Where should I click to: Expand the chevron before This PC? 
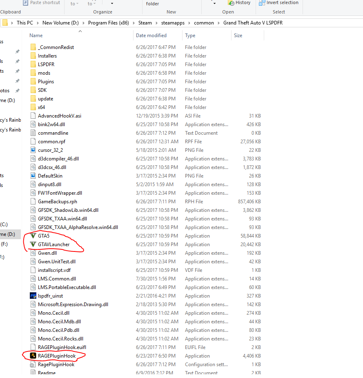[x=12, y=23]
